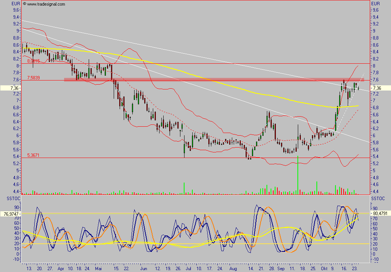Screen dimensions: 391x272
Task: Click the 7,36 current price tag on right axis
Action: 381,88
